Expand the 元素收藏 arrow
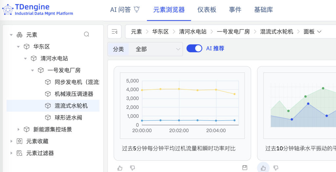The image size is (336, 172). pyautogui.click(x=11, y=141)
